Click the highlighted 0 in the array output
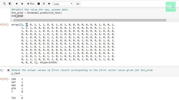This screenshot has width=179, height=100. [x=27, y=25]
